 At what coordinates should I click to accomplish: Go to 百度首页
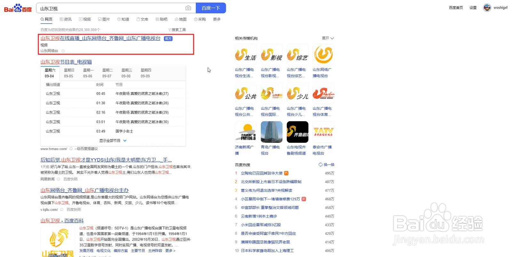click(456, 8)
